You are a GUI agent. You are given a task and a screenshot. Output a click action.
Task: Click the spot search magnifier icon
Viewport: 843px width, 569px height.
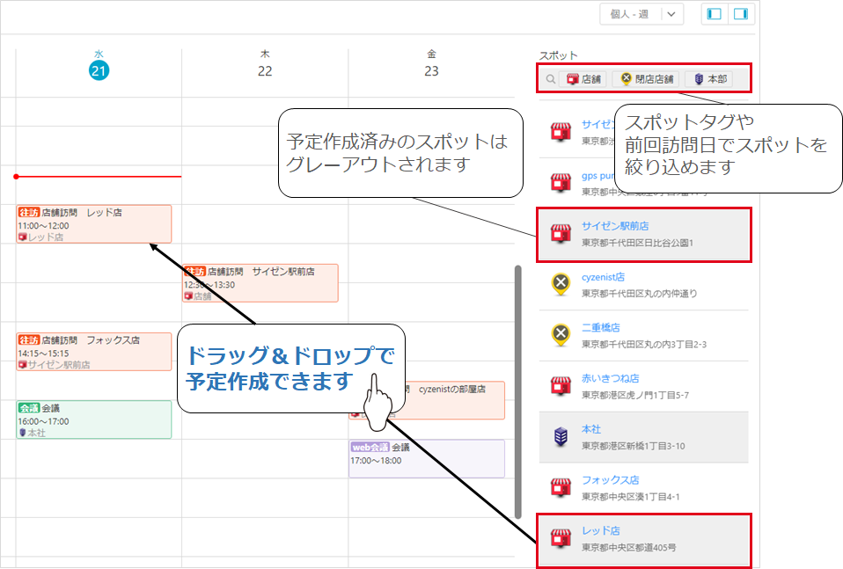tap(551, 79)
